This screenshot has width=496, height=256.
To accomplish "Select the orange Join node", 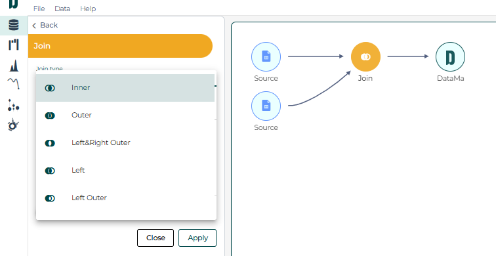I will [x=365, y=56].
